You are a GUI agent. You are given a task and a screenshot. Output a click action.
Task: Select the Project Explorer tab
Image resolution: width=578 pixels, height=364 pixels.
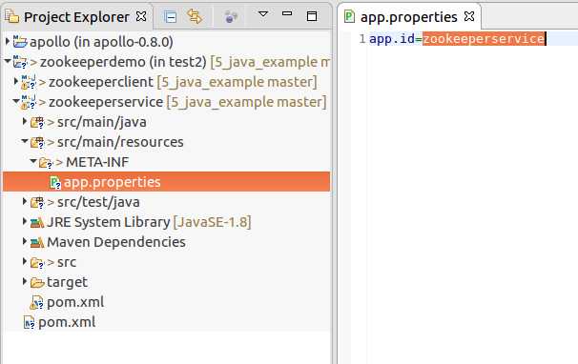pos(76,17)
